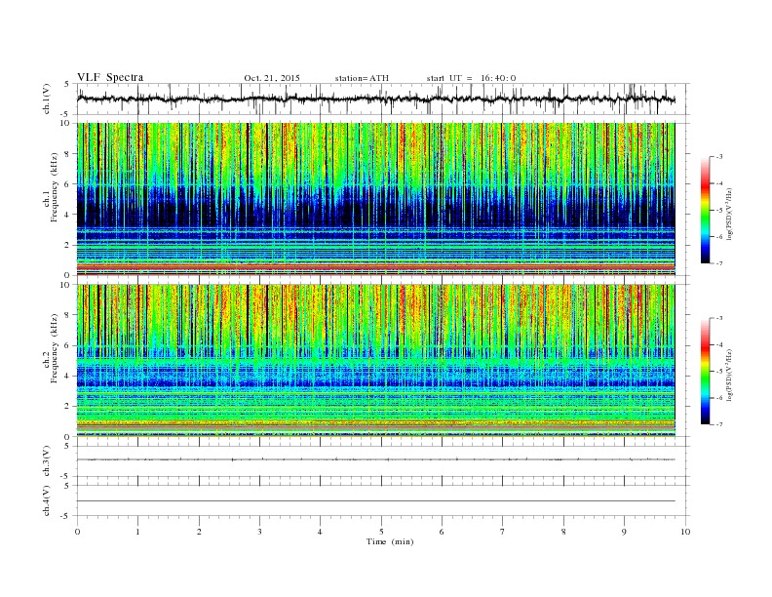Click the time axis tick label "10"
Image resolution: width=772 pixels, height=597 pixels.
click(x=685, y=532)
